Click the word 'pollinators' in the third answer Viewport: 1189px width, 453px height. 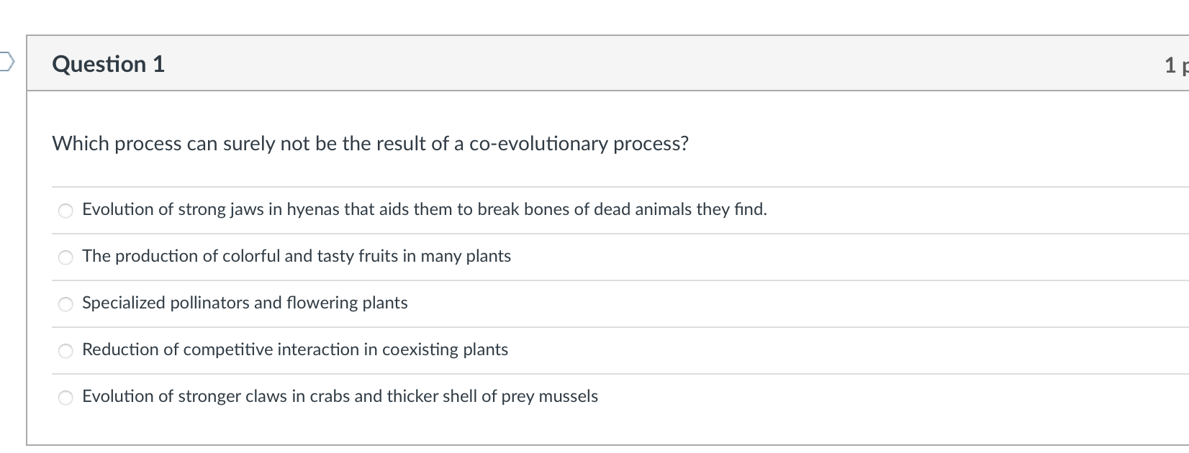click(209, 303)
